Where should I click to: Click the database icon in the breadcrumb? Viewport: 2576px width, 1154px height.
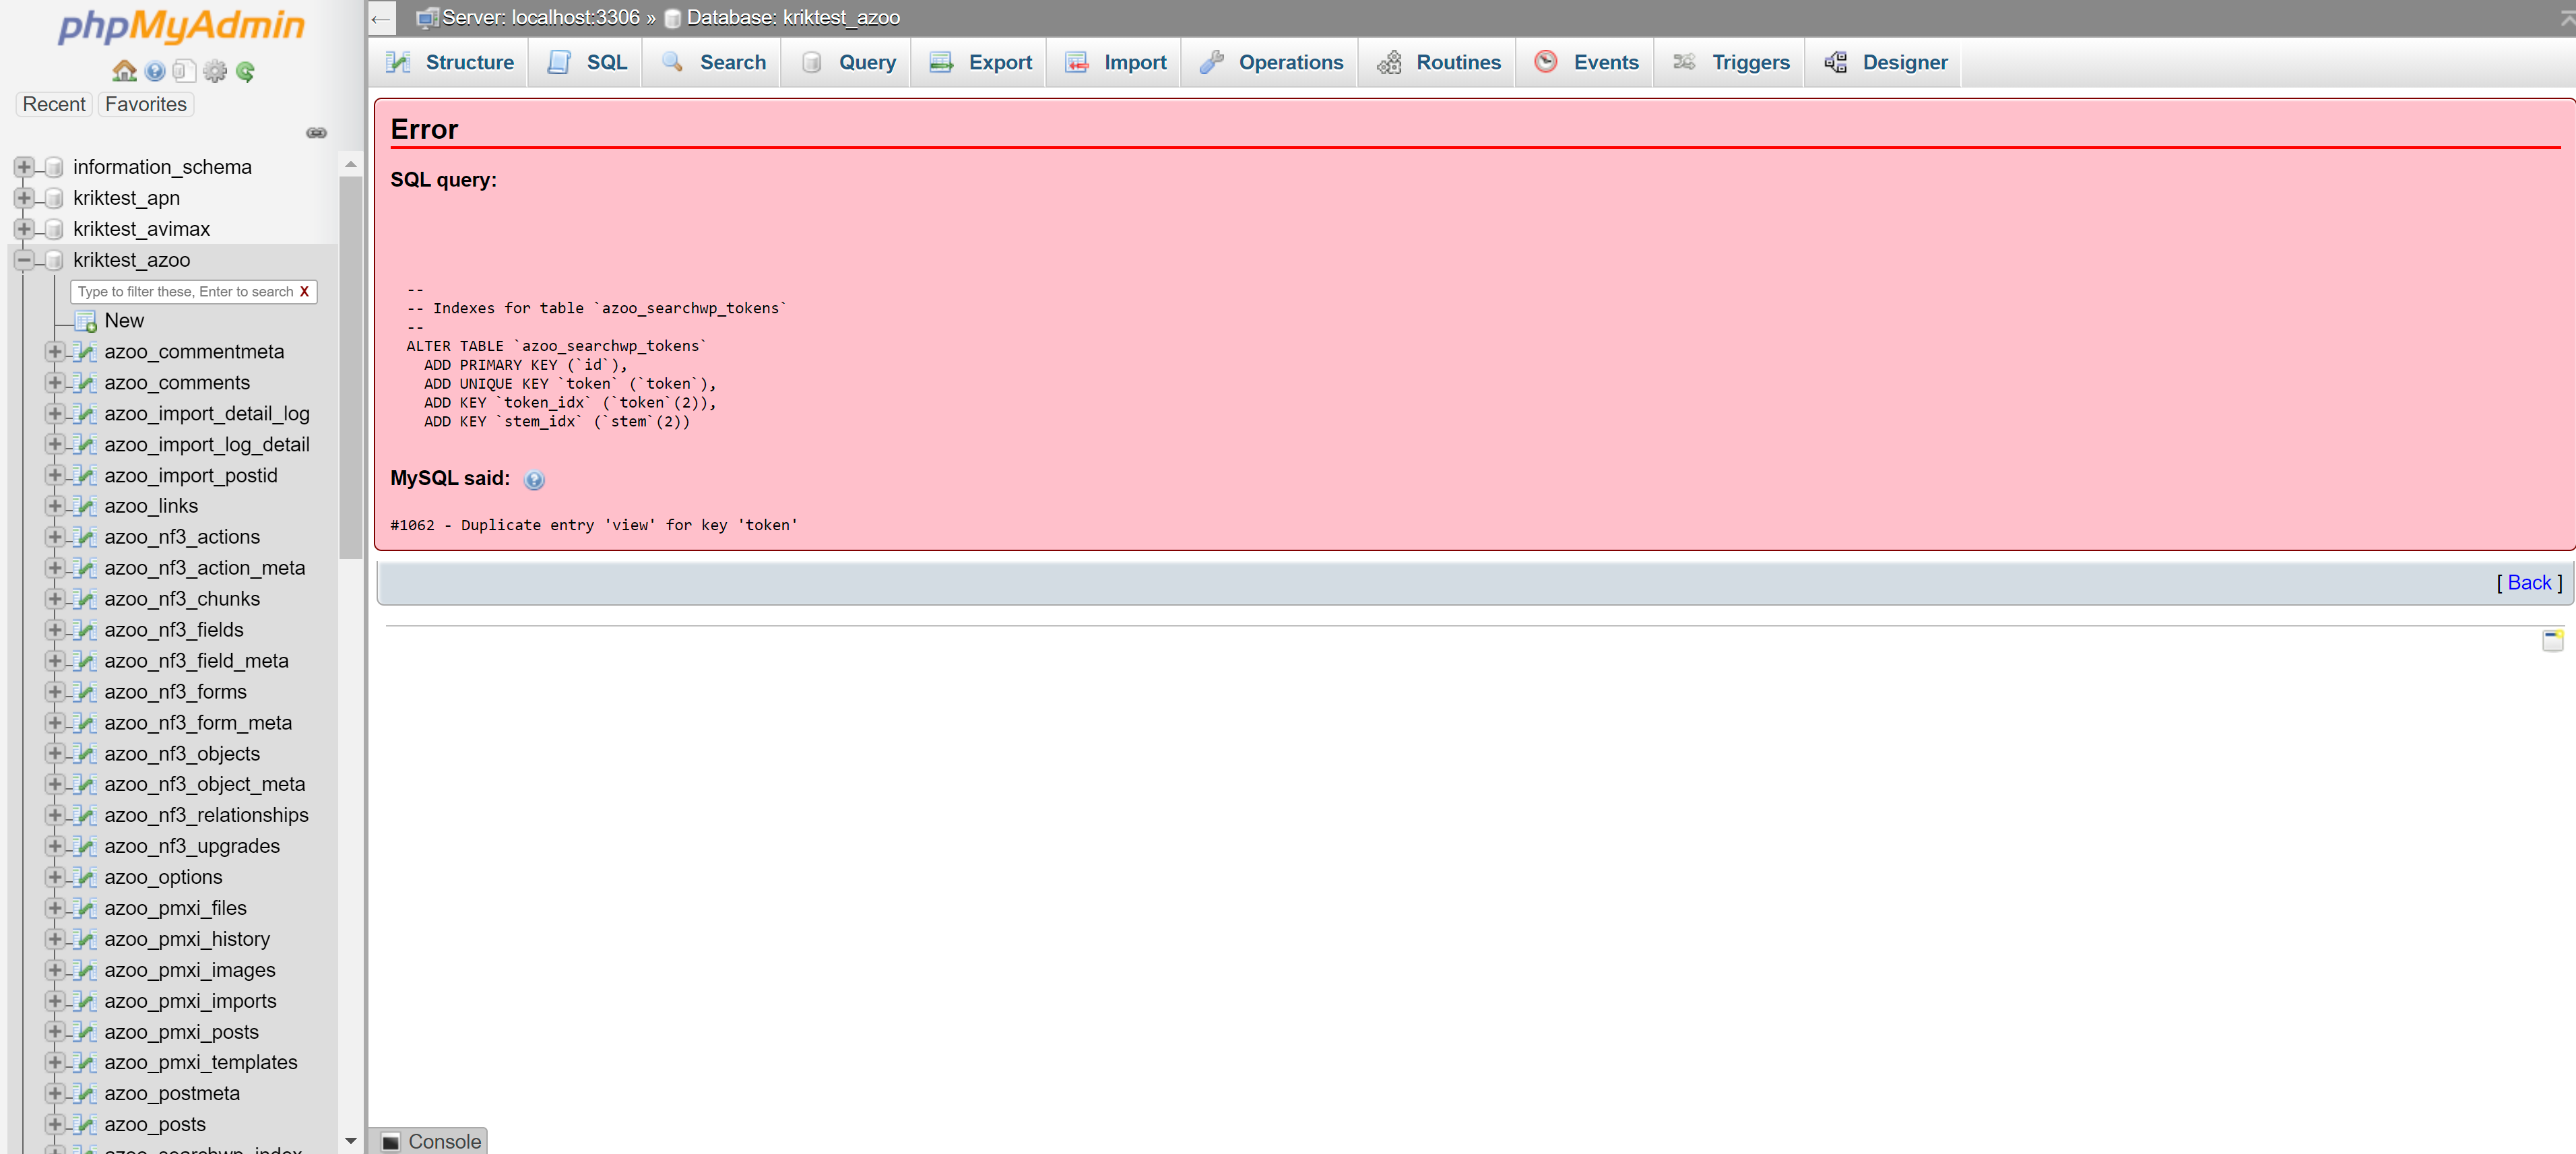673,18
